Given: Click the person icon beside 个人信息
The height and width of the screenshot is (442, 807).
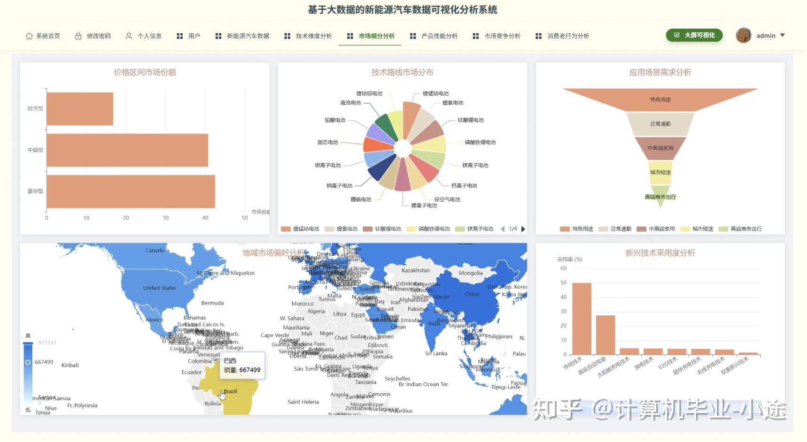Looking at the screenshot, I should 128,36.
